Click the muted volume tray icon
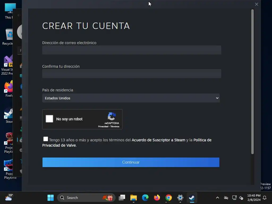This screenshot has width=272, height=204. click(x=241, y=198)
